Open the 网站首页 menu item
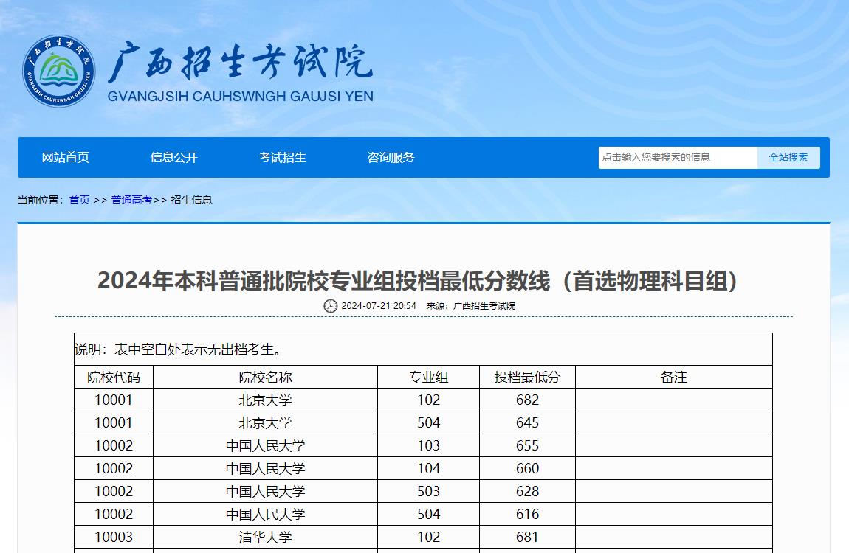 pos(66,157)
